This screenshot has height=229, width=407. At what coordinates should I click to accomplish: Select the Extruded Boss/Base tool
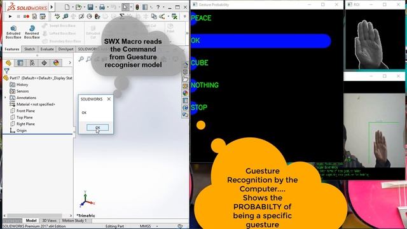(13, 32)
